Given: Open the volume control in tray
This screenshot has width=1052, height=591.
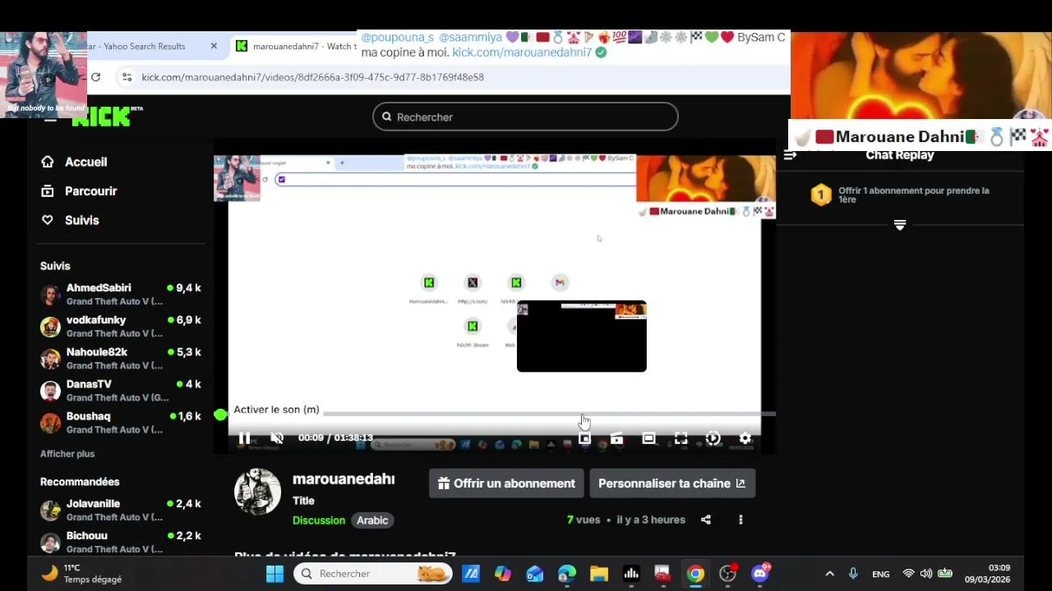Looking at the screenshot, I should tap(926, 574).
